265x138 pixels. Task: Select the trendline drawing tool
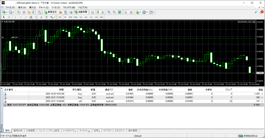click(x=26, y=17)
